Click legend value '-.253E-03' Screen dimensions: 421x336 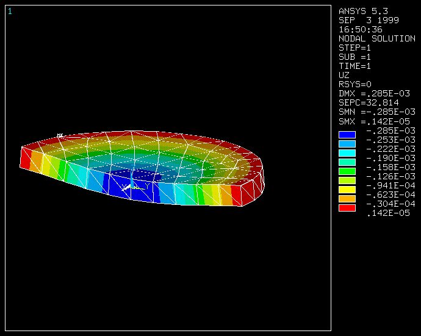click(x=390, y=140)
